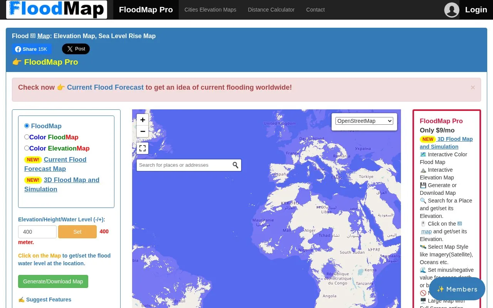
Task: Click the 'map' link in Pro sidebar
Action: coord(426,231)
